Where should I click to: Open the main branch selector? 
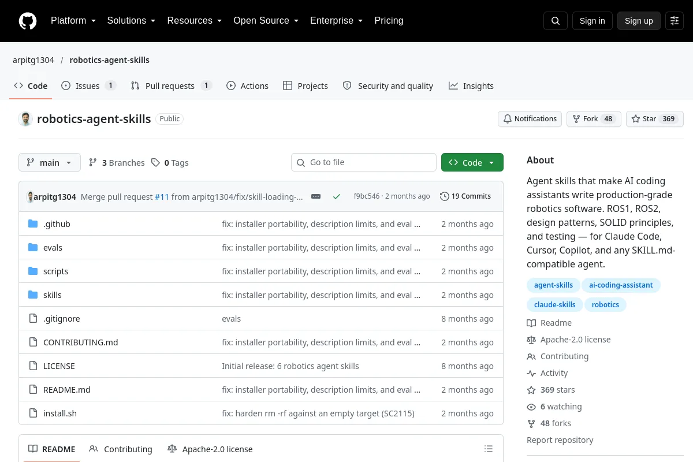[50, 163]
